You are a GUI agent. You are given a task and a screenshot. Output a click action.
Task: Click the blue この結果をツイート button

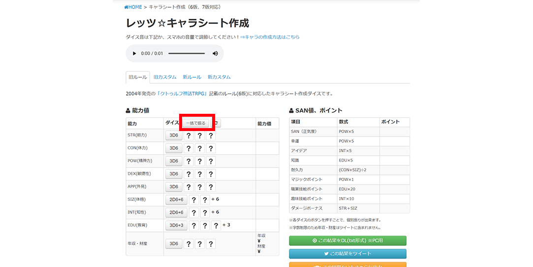348,254
